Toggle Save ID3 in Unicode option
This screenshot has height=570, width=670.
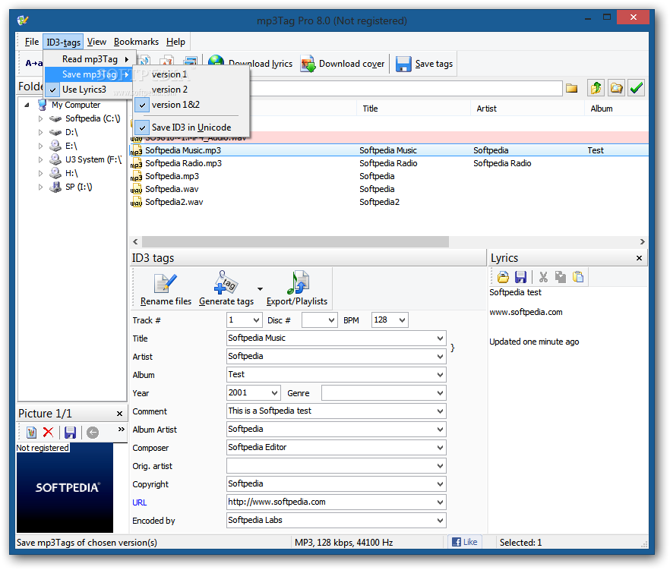[x=191, y=128]
